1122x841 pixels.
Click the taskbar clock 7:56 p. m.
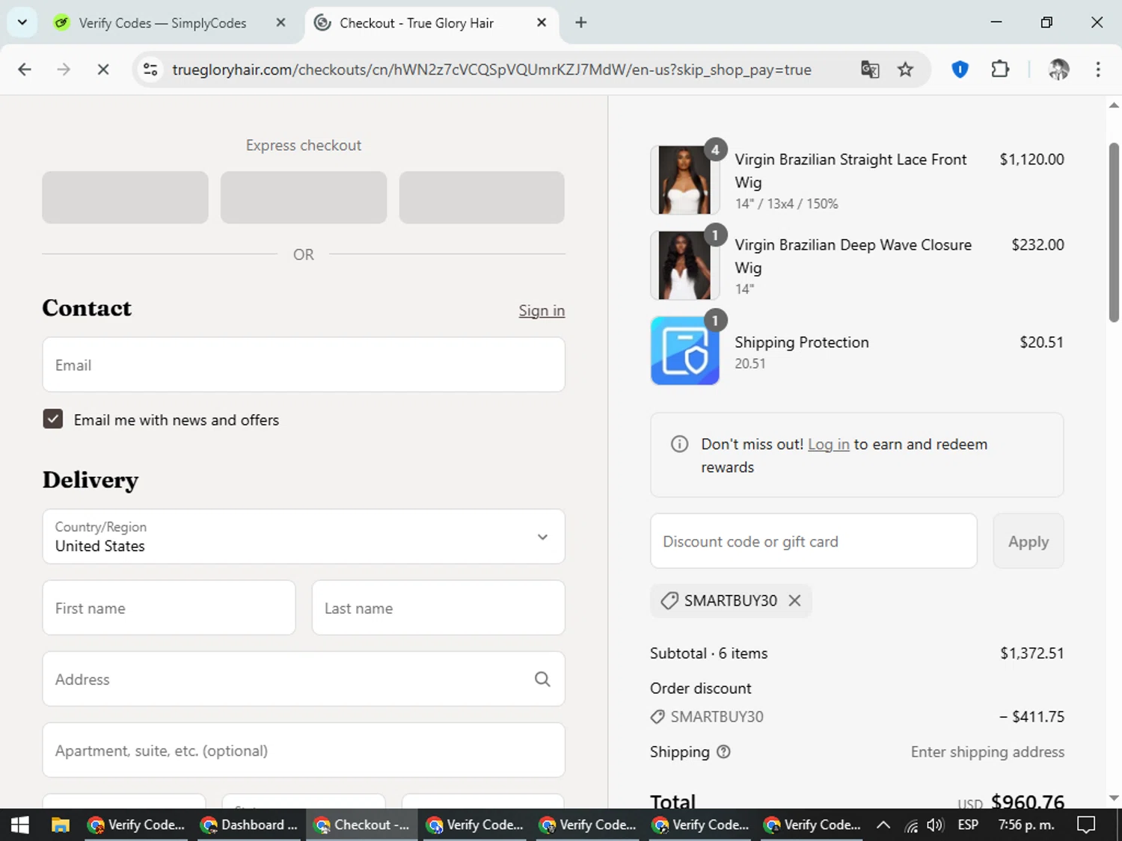pyautogui.click(x=1026, y=825)
